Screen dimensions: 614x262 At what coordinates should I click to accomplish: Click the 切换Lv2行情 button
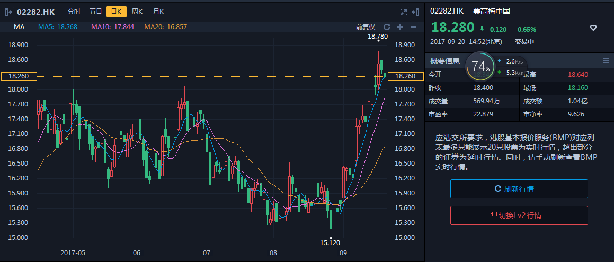pos(519,215)
